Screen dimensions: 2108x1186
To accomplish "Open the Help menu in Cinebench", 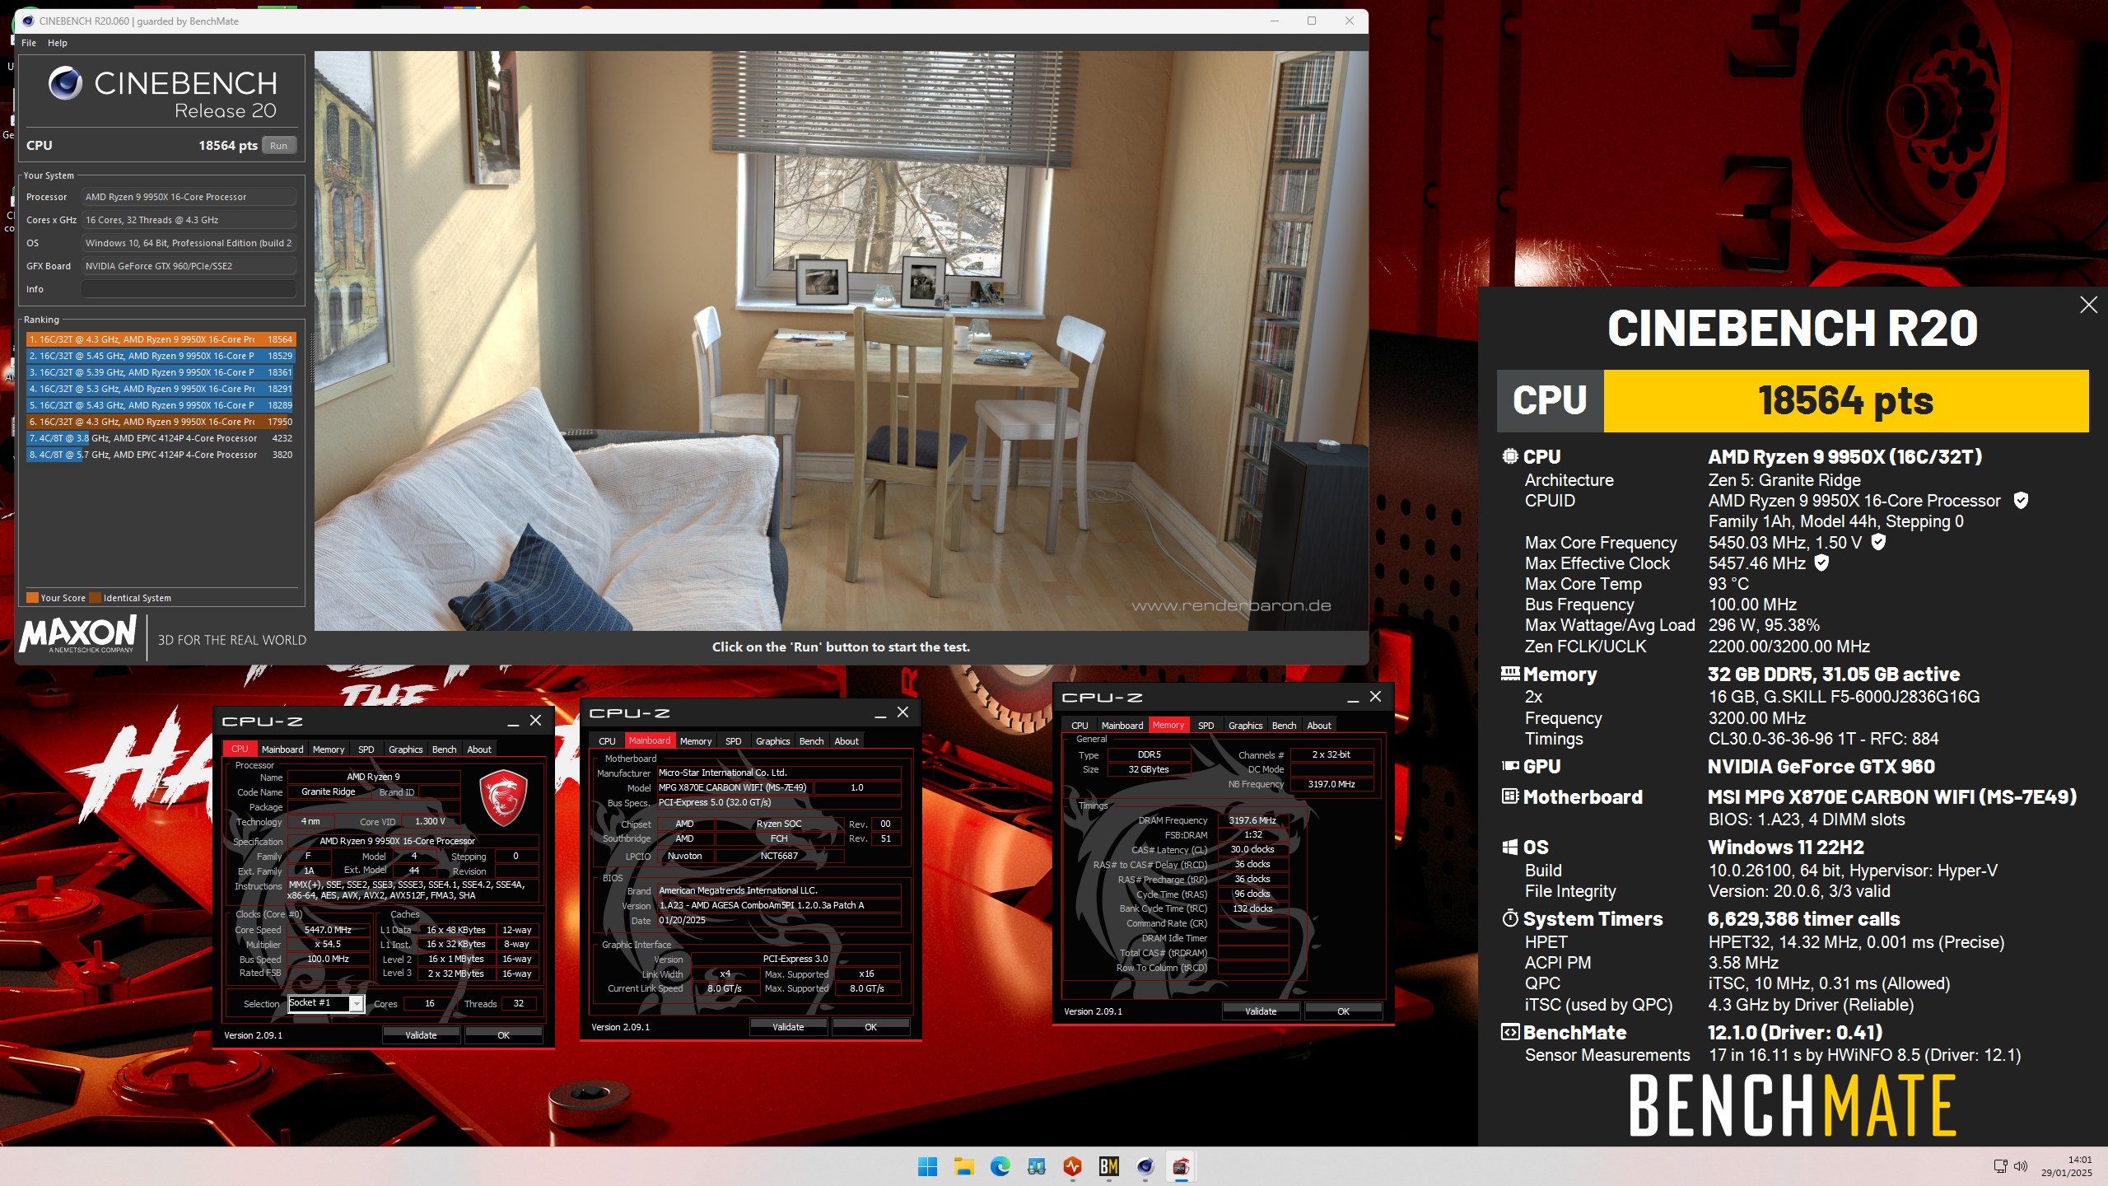I will (57, 43).
